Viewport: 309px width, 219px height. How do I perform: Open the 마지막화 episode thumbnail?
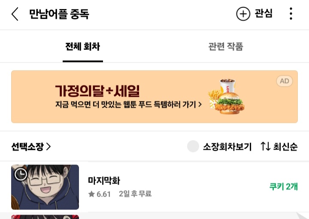(x=45, y=187)
